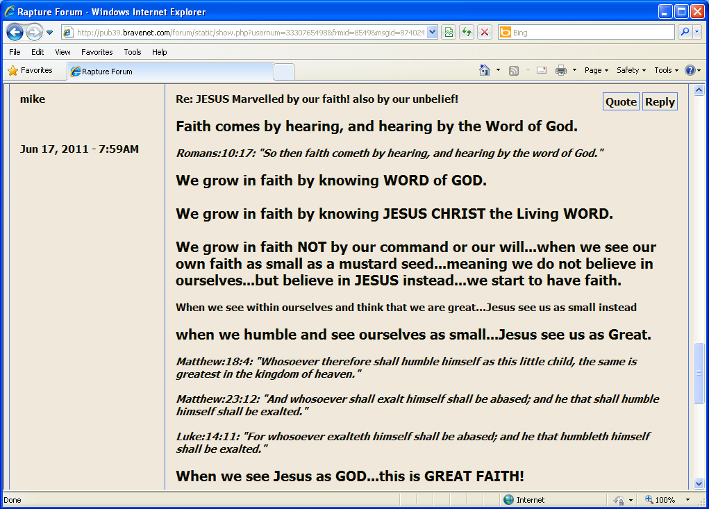
Task: Stop loading with the red X icon
Action: tap(485, 32)
